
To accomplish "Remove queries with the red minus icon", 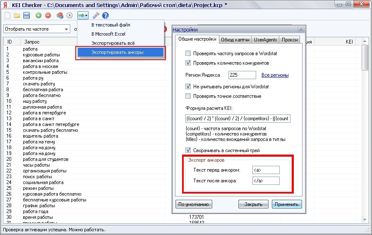I will (48, 15).
